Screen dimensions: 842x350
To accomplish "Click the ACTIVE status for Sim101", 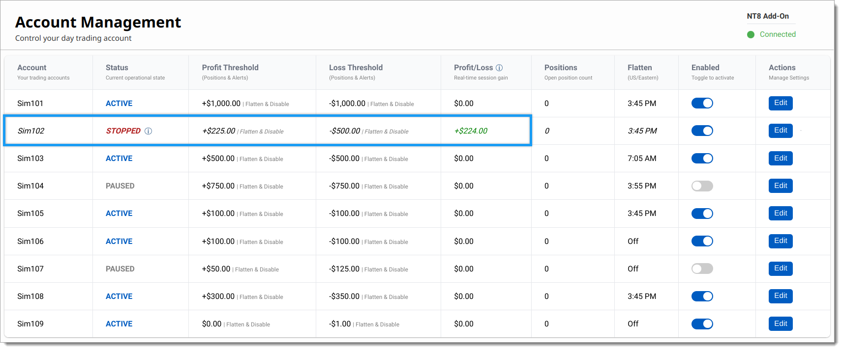I will point(119,104).
